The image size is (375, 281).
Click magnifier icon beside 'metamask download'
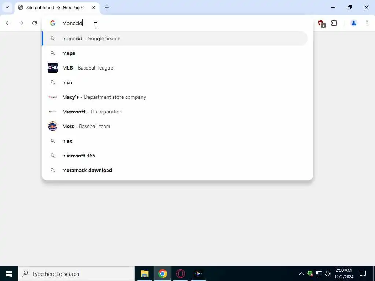[53, 170]
